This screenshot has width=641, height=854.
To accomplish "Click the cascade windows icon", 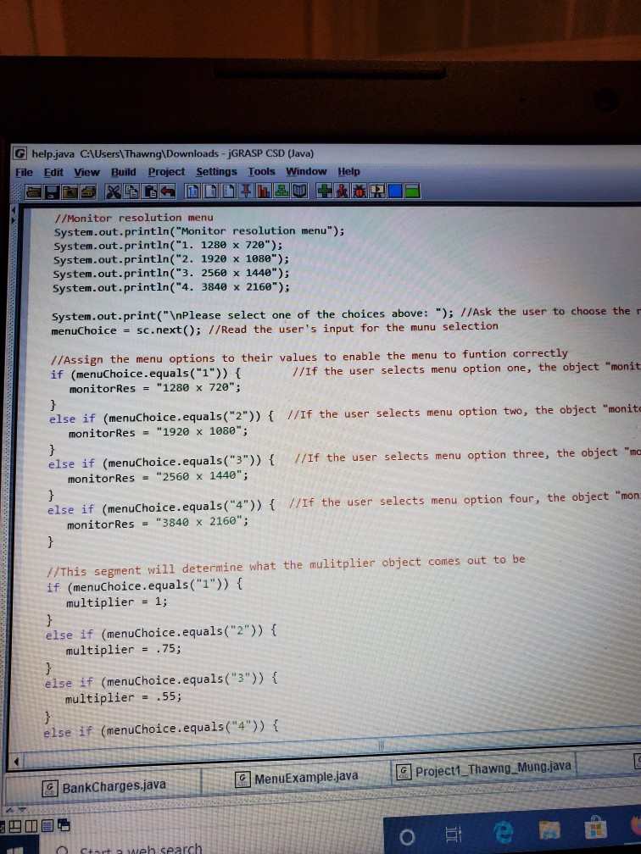I will 64,826.
